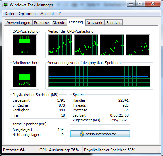Screen dimensions: 163x156
Task: Maximize the Task-Manager window
Action: click(140, 4)
